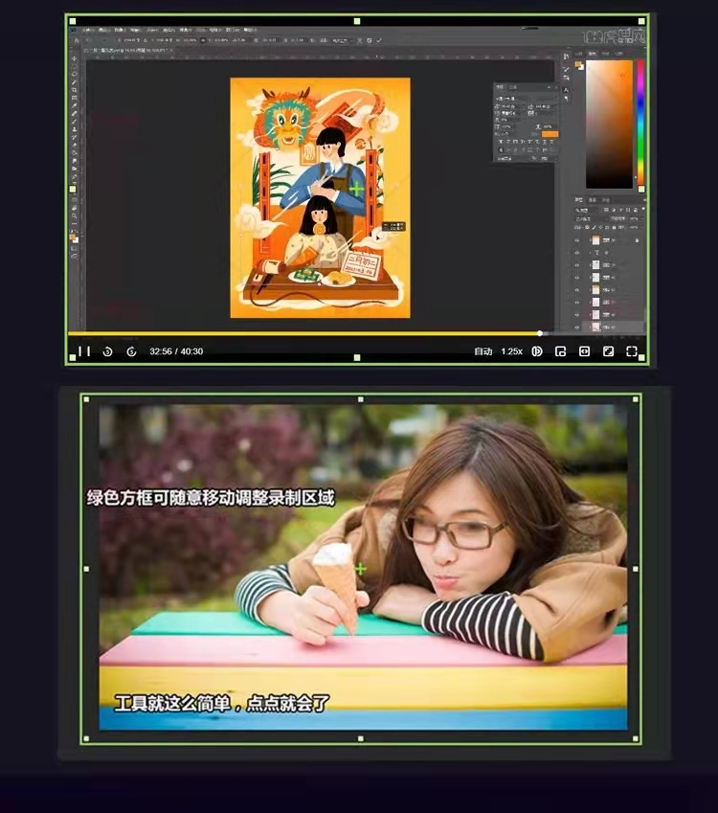Click the lock-all padlock in lock row

[x=614, y=228]
